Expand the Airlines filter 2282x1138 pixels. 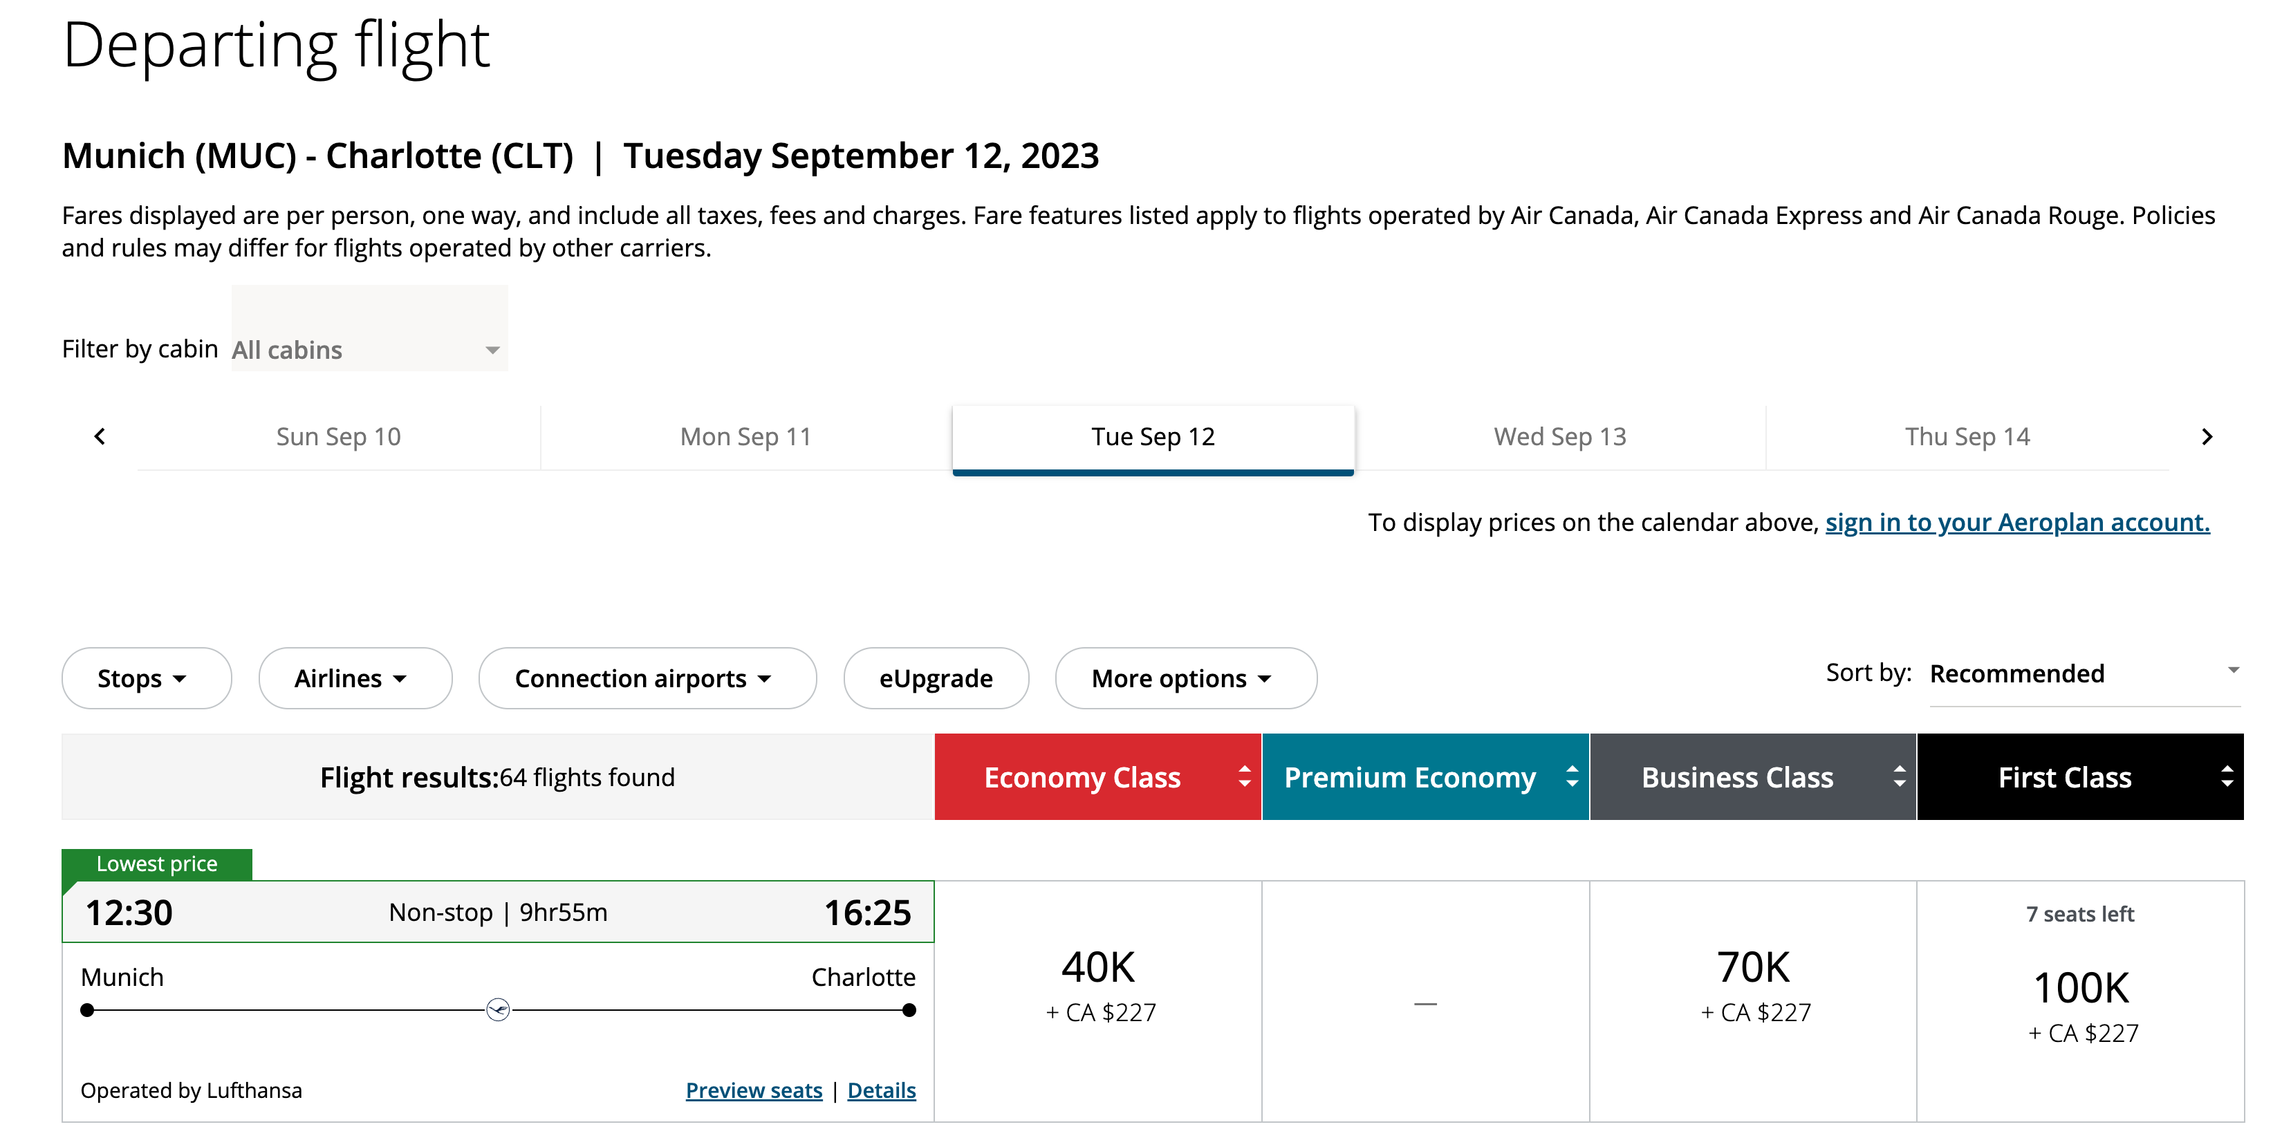click(x=354, y=678)
